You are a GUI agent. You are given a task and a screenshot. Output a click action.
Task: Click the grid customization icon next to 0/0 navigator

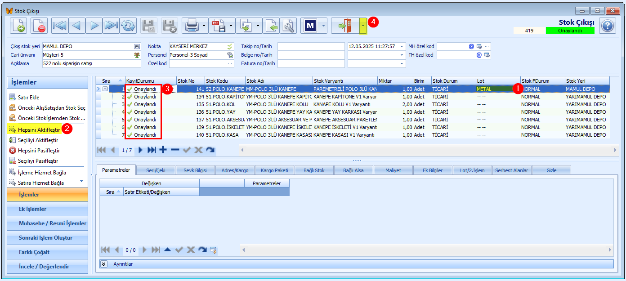[x=214, y=250]
